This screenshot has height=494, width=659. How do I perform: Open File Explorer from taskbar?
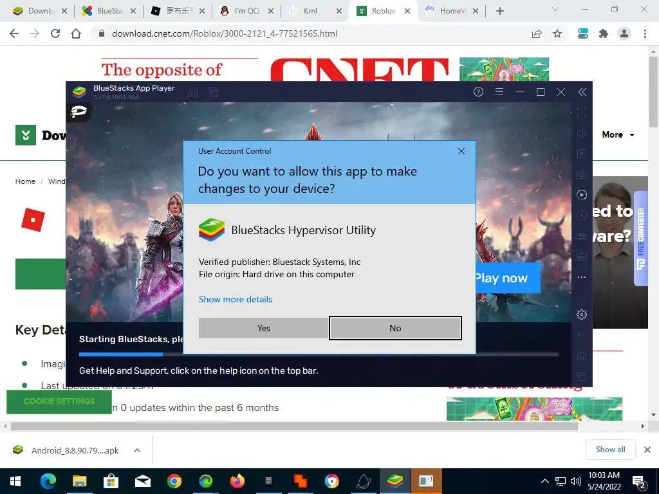[79, 481]
